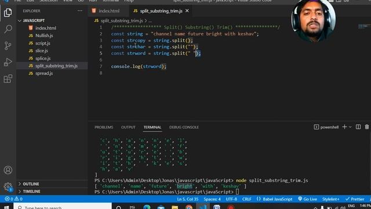This screenshot has width=371, height=209.
Task: Switch to the DEBUG CONSOLE tab
Action: coord(184,127)
